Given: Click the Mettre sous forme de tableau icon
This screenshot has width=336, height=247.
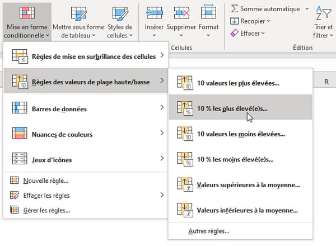Looking at the screenshot, I should coord(78,13).
